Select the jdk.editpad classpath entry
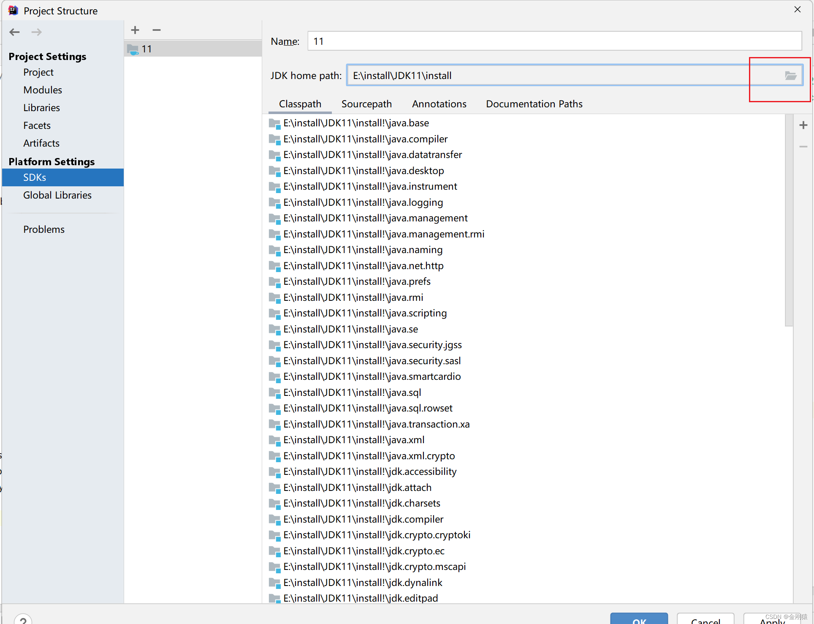Image resolution: width=814 pixels, height=624 pixels. 526,598
